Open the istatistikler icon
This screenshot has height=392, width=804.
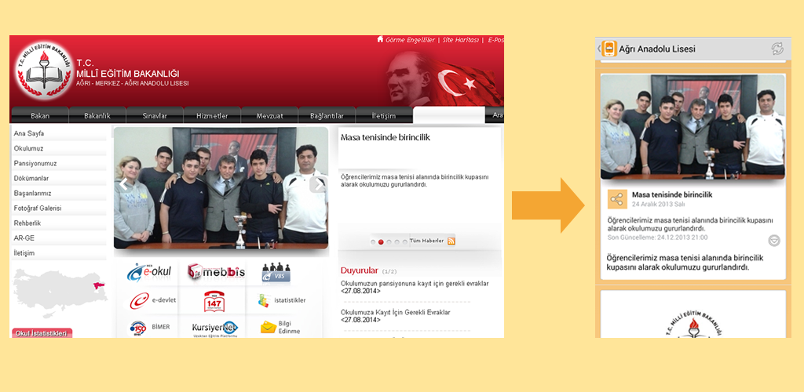[x=282, y=300]
